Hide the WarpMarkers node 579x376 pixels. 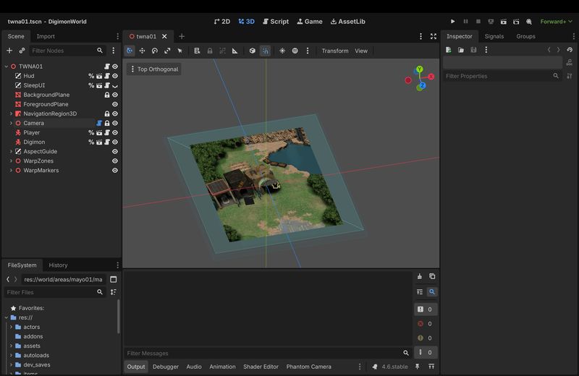(115, 171)
